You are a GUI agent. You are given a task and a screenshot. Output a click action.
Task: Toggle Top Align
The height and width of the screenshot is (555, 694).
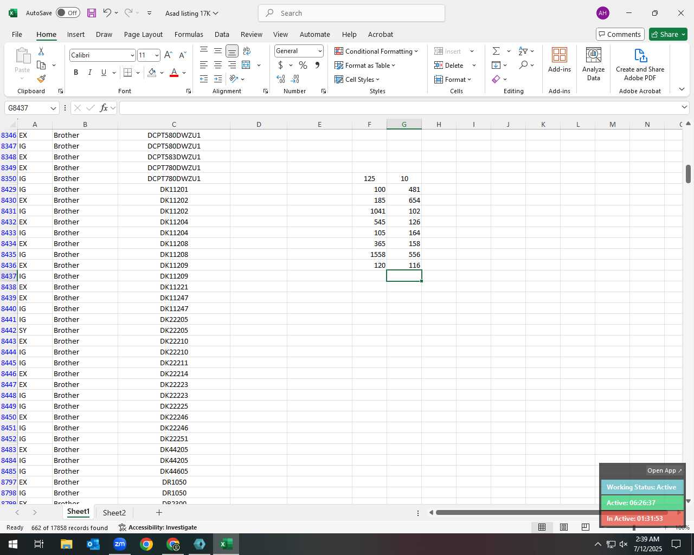(204, 51)
